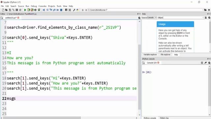The height and width of the screenshot is (119, 211).
Task: Create a new file with toolbar icon
Action: coord(3,10)
